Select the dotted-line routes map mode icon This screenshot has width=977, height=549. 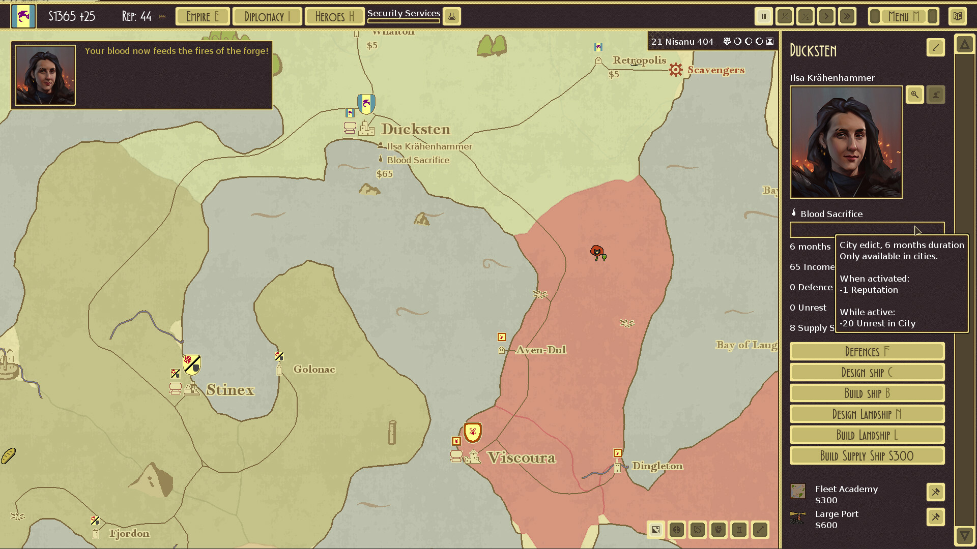point(760,530)
